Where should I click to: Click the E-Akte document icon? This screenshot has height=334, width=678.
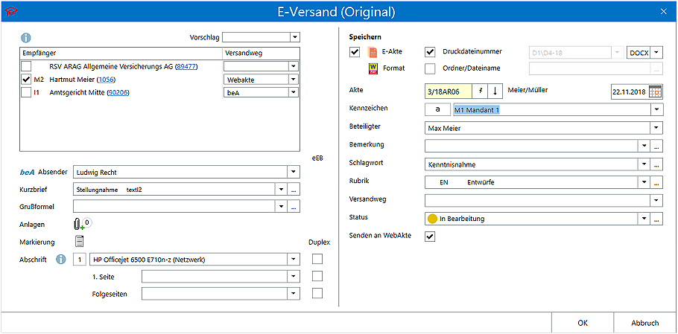(x=373, y=52)
